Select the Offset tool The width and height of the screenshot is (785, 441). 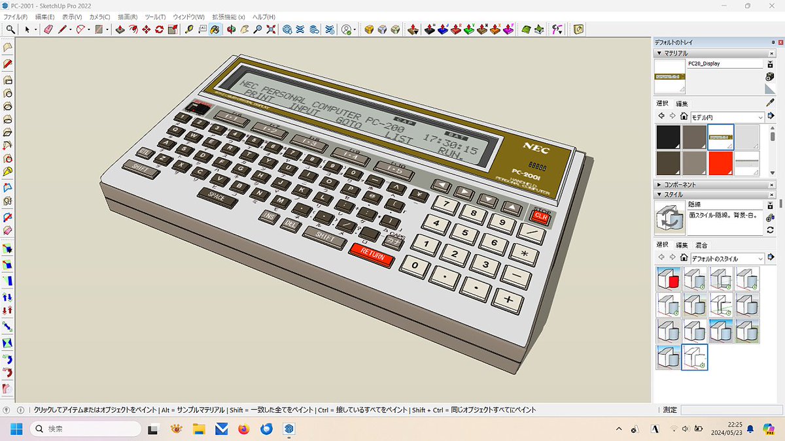coord(133,29)
